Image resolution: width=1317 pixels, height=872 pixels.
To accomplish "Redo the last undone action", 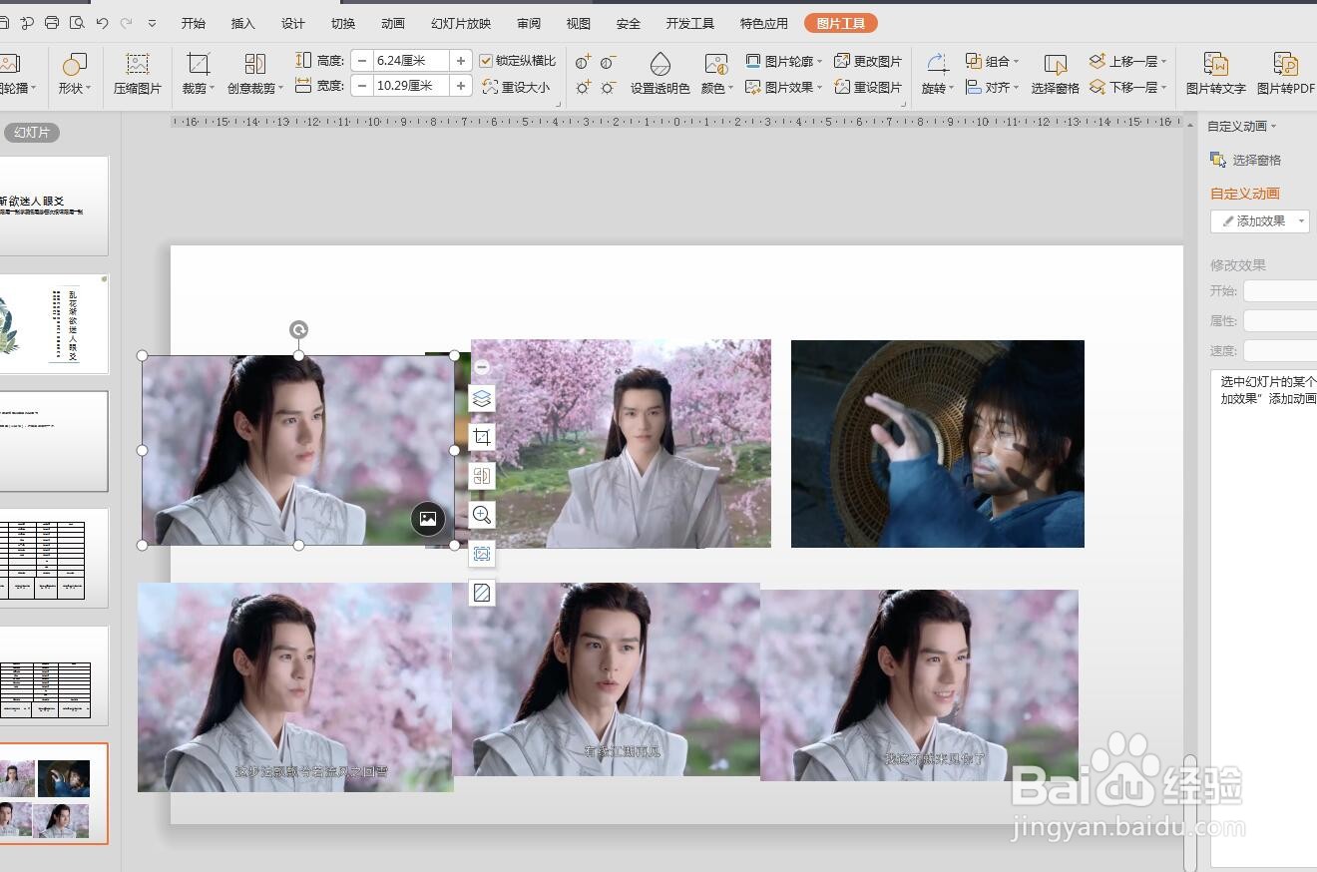I will click(127, 23).
